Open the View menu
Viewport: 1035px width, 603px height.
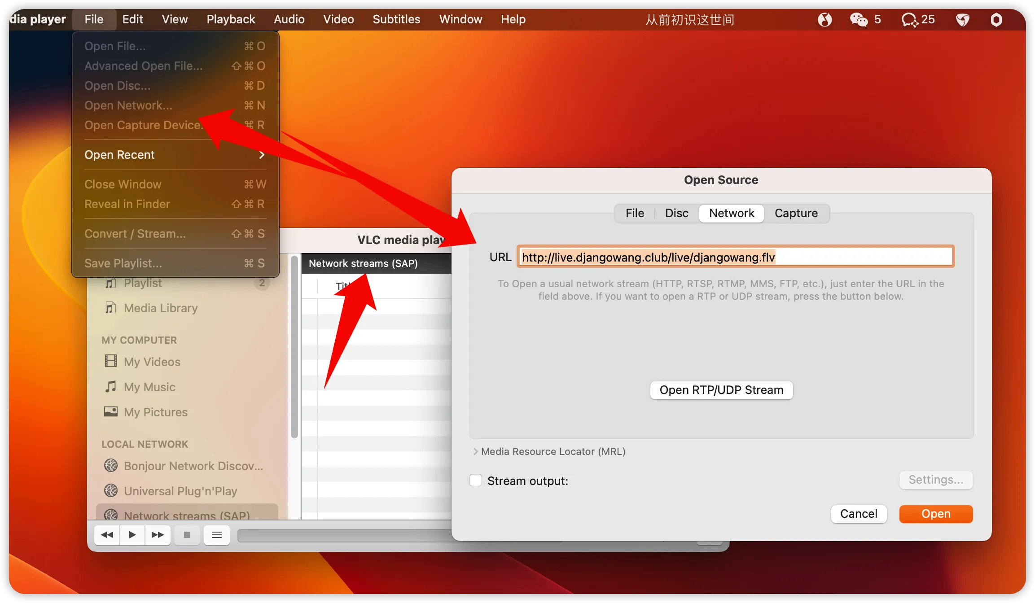tap(175, 19)
